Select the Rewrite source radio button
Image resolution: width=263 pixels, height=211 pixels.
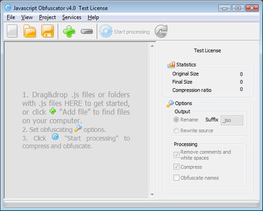coord(176,130)
